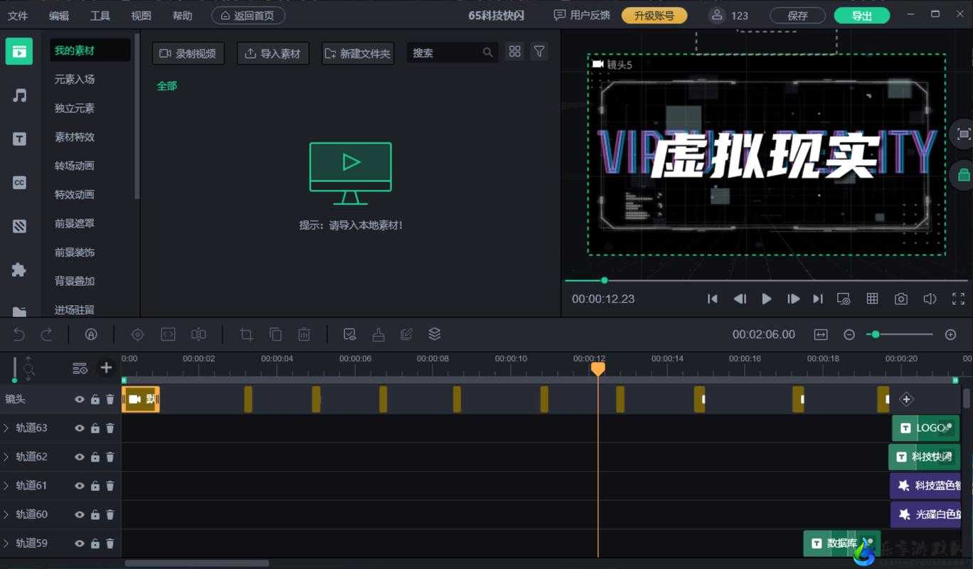
Task: Expand track 轨道62
Action: point(6,457)
